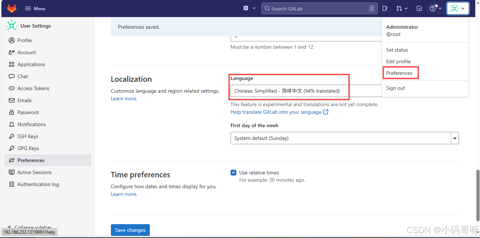The image size is (480, 238).
Task: Click the Chat bubble icon
Action: [x=11, y=76]
